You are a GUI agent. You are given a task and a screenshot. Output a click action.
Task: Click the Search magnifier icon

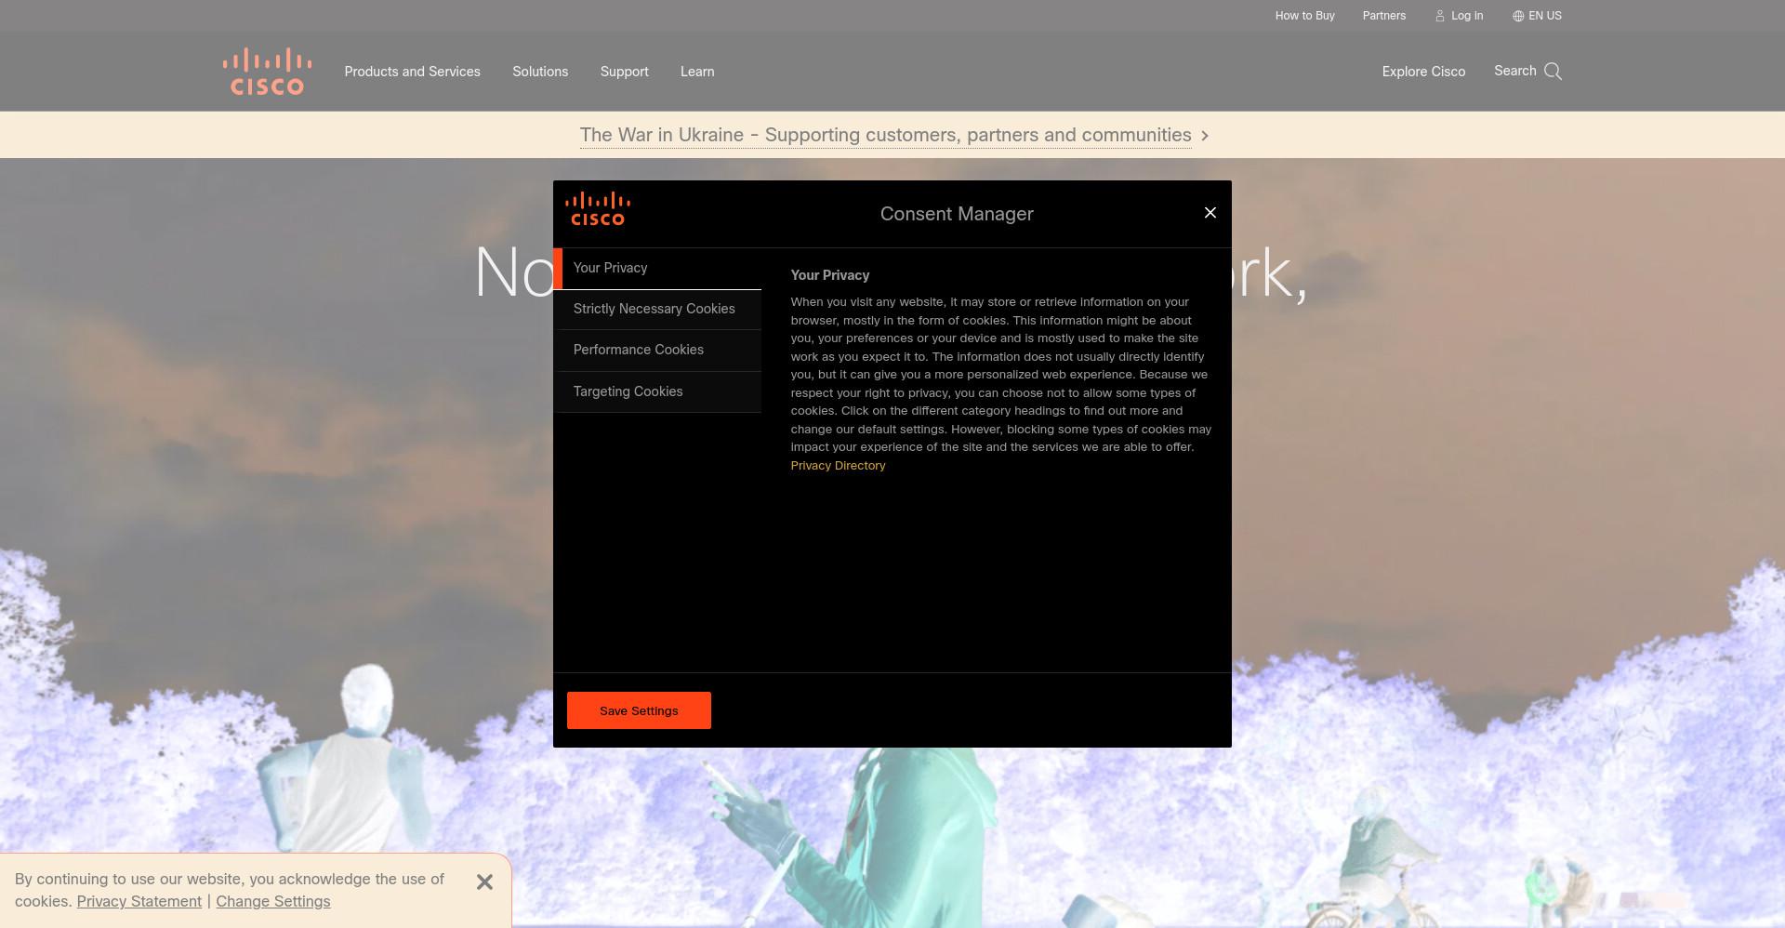[x=1553, y=72]
